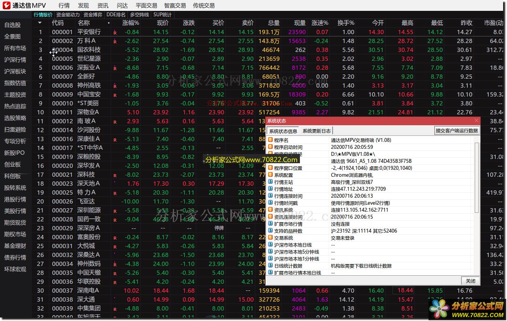507x321 pixels.
Task: Click the blue icon beside 沪深市场本地日线
Action: [270, 245]
